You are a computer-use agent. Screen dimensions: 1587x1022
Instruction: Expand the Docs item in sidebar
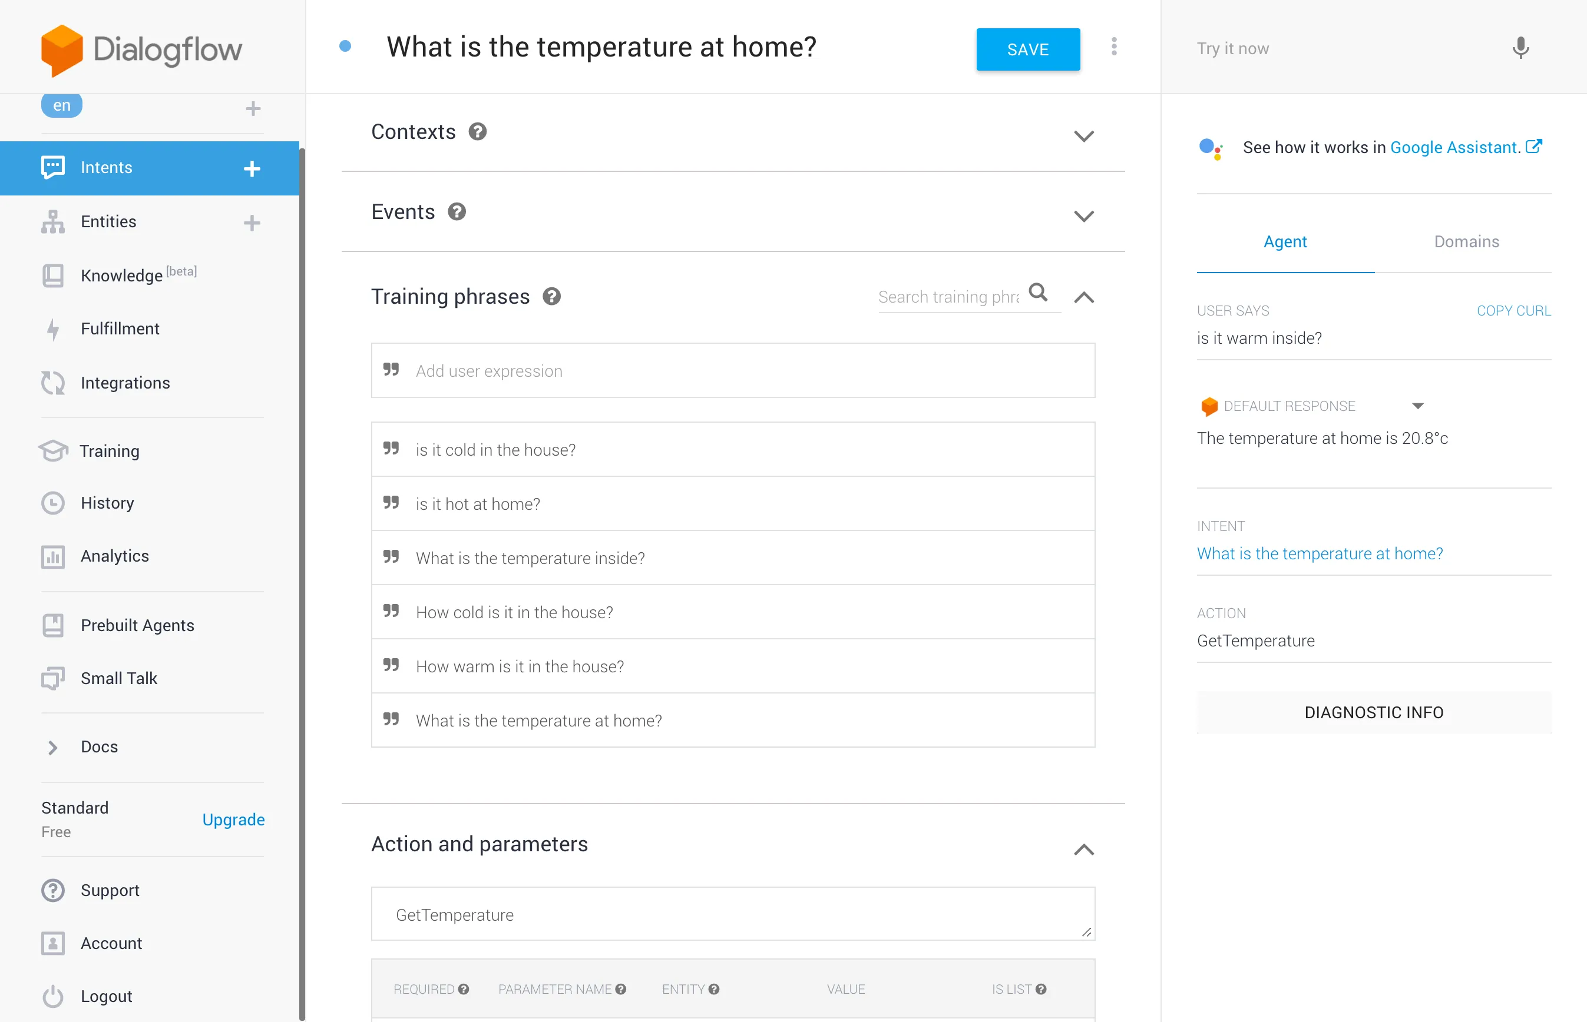[x=53, y=747]
